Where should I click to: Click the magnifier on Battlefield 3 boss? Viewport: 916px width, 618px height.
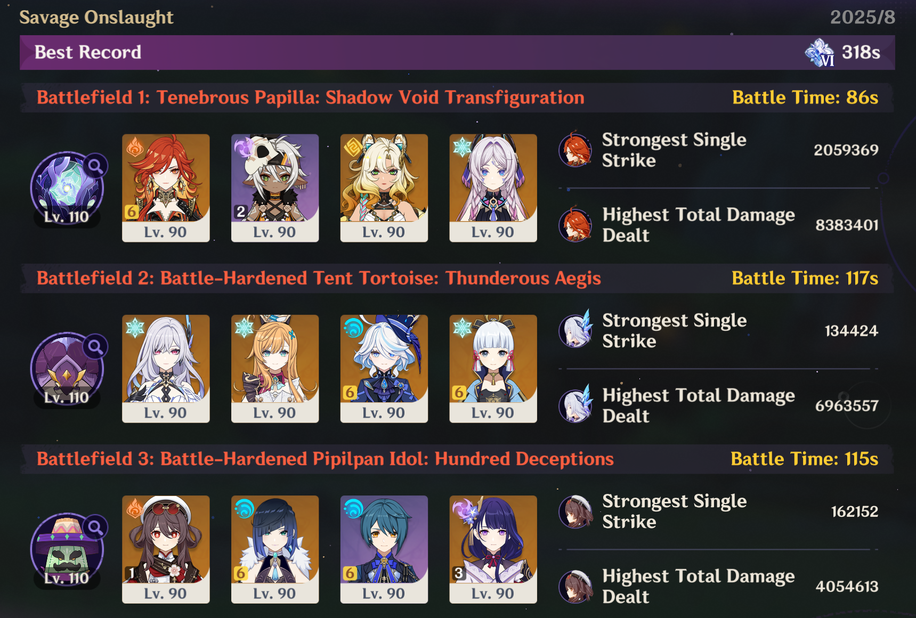96,527
